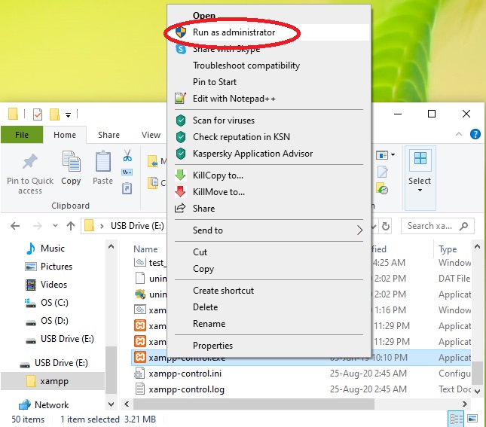Viewport: 486px width, 427px height.
Task: Select Pin to Start
Action: pos(215,82)
